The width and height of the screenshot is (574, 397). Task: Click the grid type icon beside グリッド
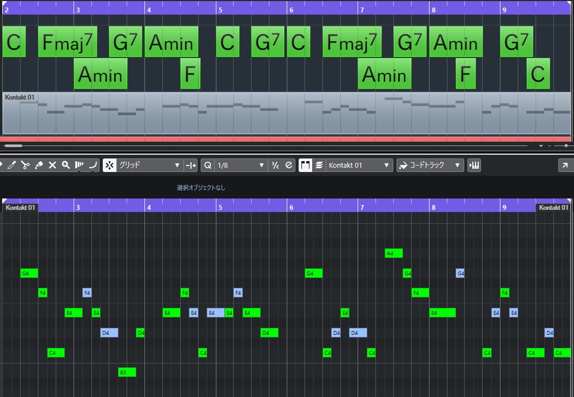(x=191, y=166)
